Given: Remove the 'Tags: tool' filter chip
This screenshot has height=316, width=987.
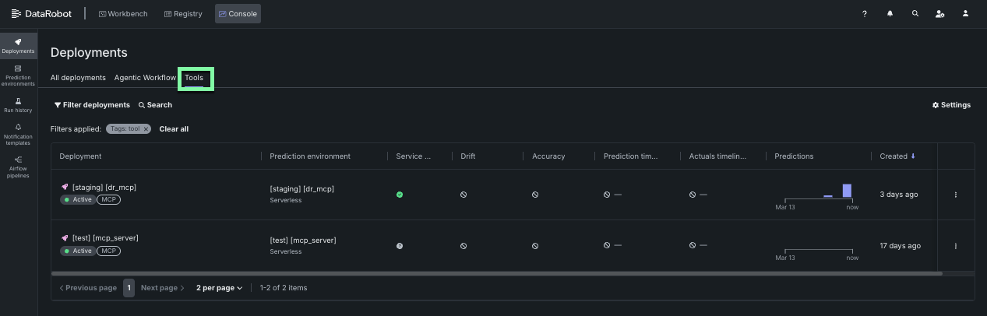Looking at the screenshot, I should pos(146,129).
